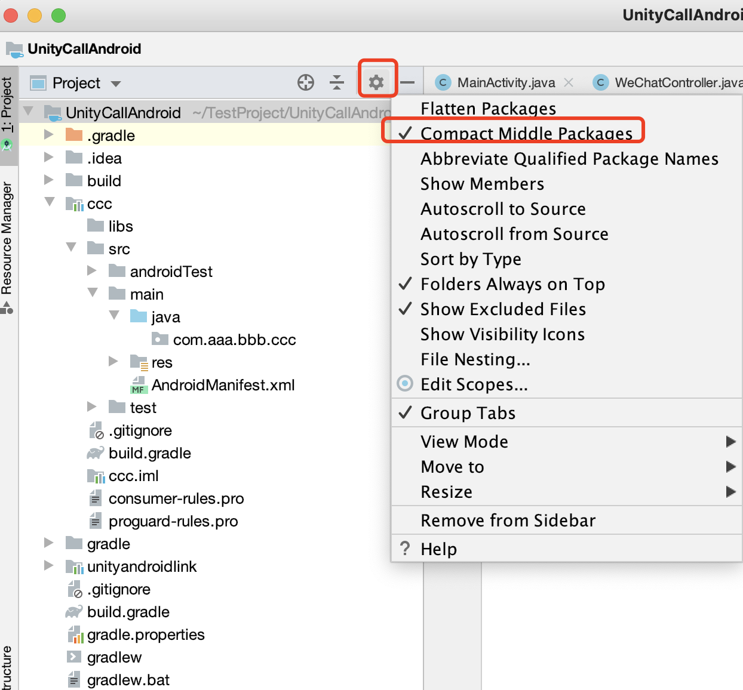The height and width of the screenshot is (690, 743).
Task: Open File Nesting settings
Action: point(566,359)
